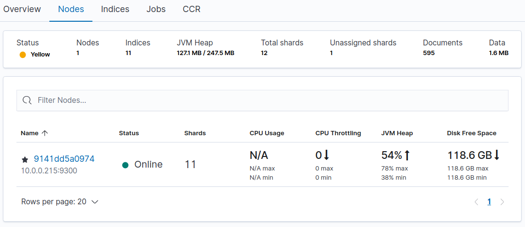Click the Name ascending sort arrow
The image size is (525, 227).
(x=45, y=133)
